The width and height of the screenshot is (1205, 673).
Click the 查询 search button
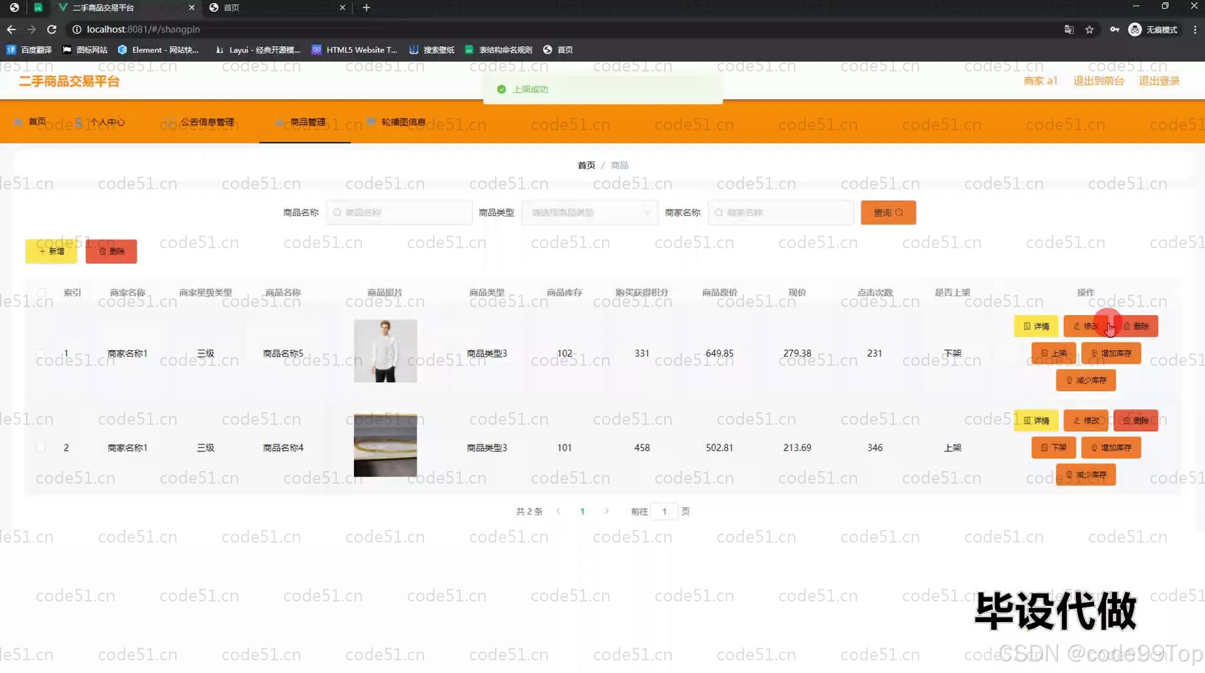coord(888,213)
